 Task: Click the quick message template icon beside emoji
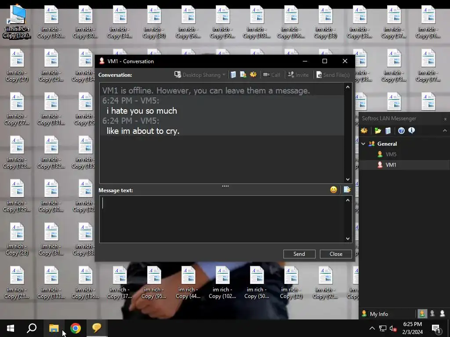[347, 190]
